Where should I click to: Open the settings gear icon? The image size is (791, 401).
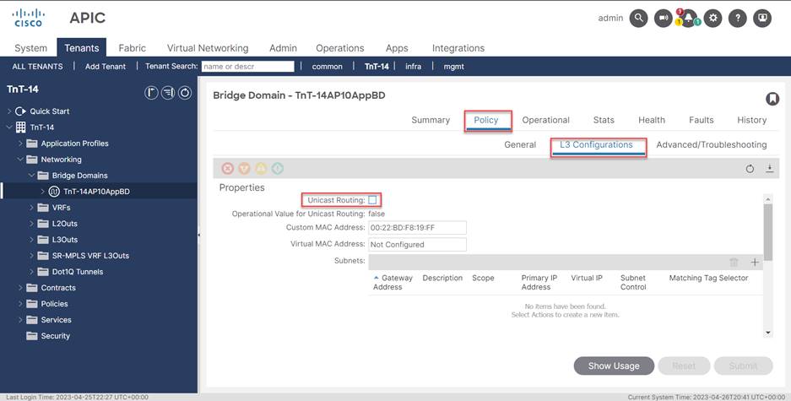(712, 19)
